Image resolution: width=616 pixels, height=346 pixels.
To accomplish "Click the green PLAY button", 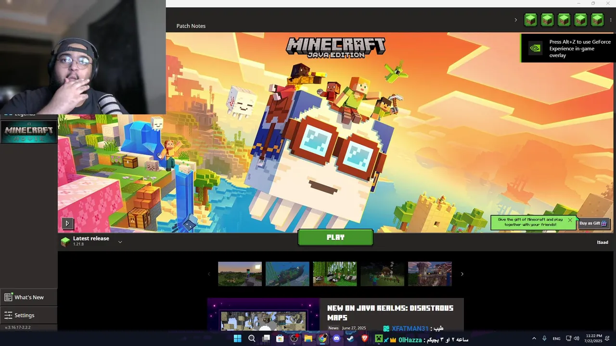I will tap(335, 237).
